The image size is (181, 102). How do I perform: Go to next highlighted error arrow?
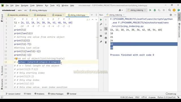point(96,20)
